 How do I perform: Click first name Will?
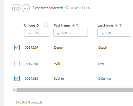pos(57,64)
